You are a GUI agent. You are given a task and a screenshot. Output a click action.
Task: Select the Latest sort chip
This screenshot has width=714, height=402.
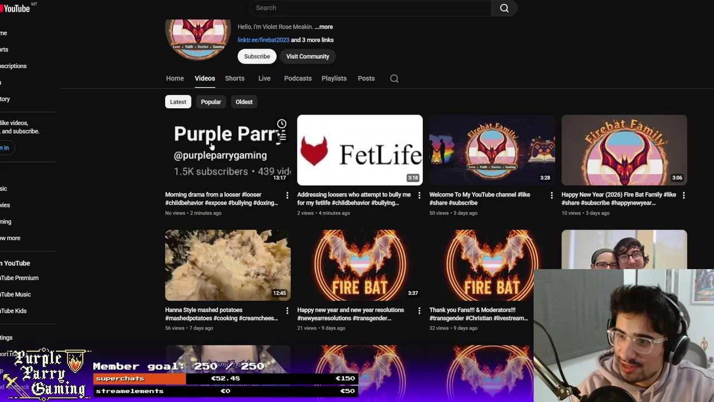coord(178,102)
